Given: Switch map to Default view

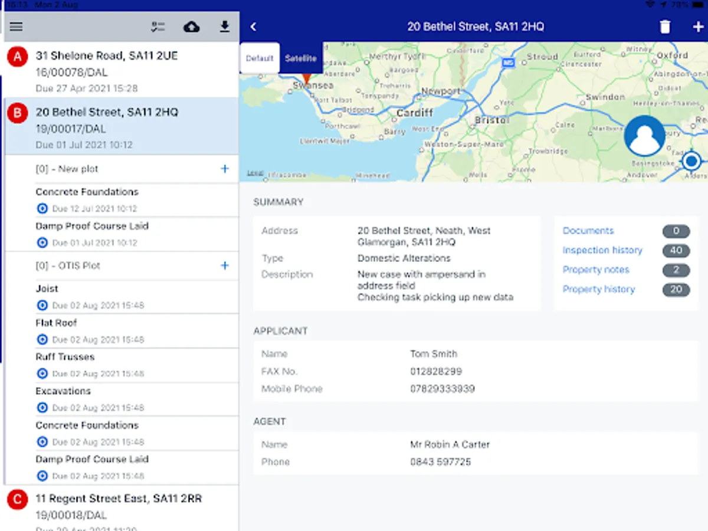Looking at the screenshot, I should tap(260, 58).
